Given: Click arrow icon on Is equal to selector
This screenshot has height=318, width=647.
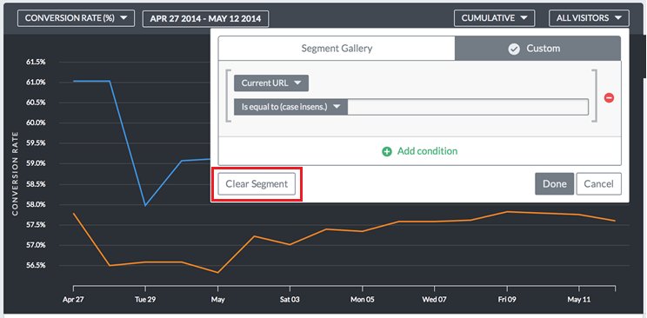Looking at the screenshot, I should pyautogui.click(x=337, y=107).
